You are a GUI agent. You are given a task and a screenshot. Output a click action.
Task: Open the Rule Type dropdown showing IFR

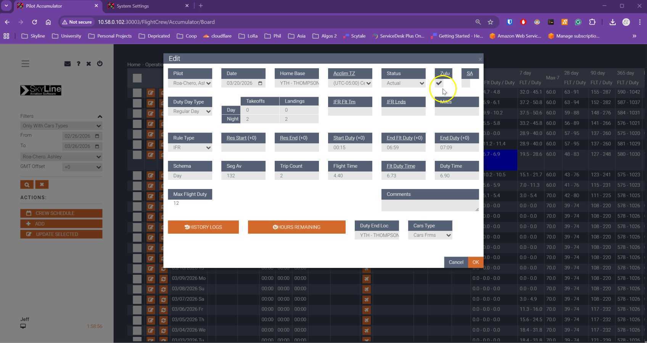[190, 147]
